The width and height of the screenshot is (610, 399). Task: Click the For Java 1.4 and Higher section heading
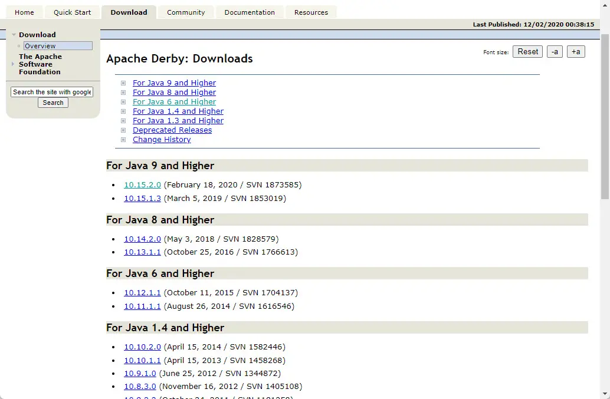pyautogui.click(x=165, y=328)
